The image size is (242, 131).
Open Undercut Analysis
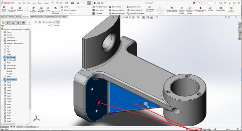point(116,10)
